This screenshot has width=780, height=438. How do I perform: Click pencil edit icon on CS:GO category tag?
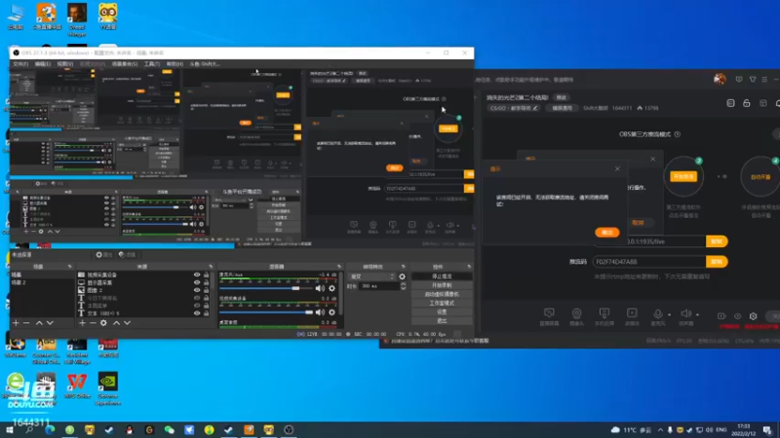point(535,108)
